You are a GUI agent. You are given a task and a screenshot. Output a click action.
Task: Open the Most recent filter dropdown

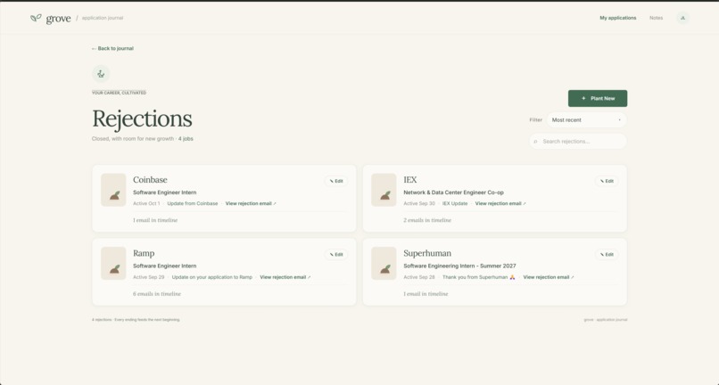pyautogui.click(x=586, y=120)
